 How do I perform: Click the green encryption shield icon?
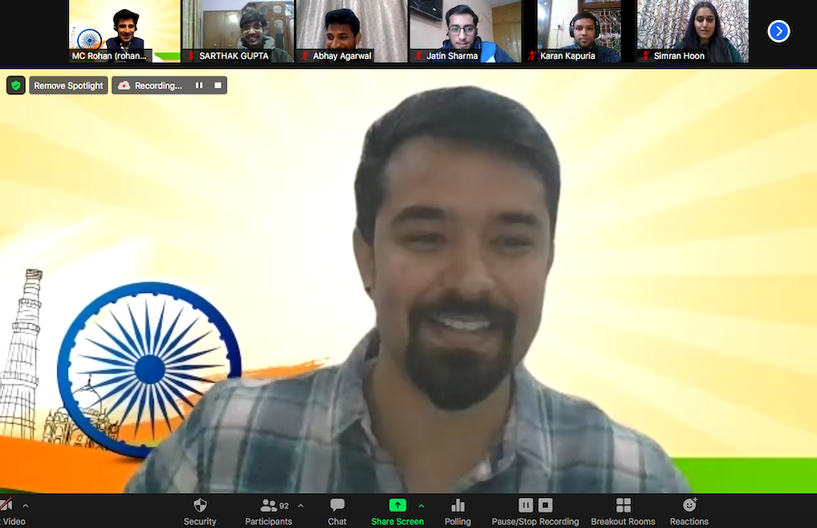coord(15,85)
